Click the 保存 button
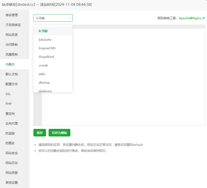207x188 pixels. [x=39, y=132]
